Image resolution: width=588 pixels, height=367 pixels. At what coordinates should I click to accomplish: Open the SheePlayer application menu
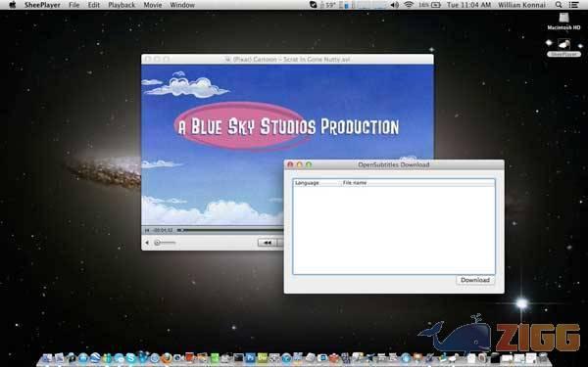42,5
